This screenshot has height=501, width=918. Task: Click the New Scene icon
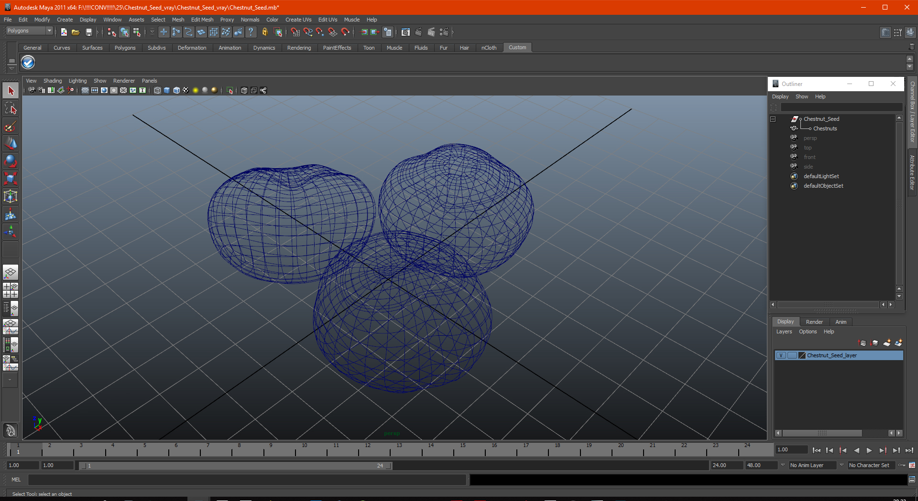[x=64, y=32]
